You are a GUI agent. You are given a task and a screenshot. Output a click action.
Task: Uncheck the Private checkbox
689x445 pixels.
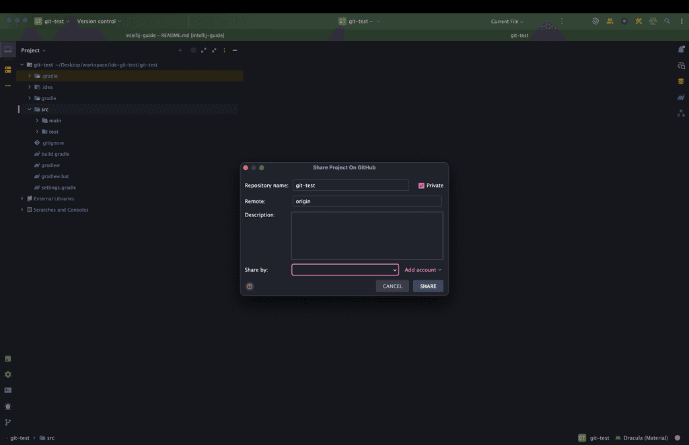421,186
